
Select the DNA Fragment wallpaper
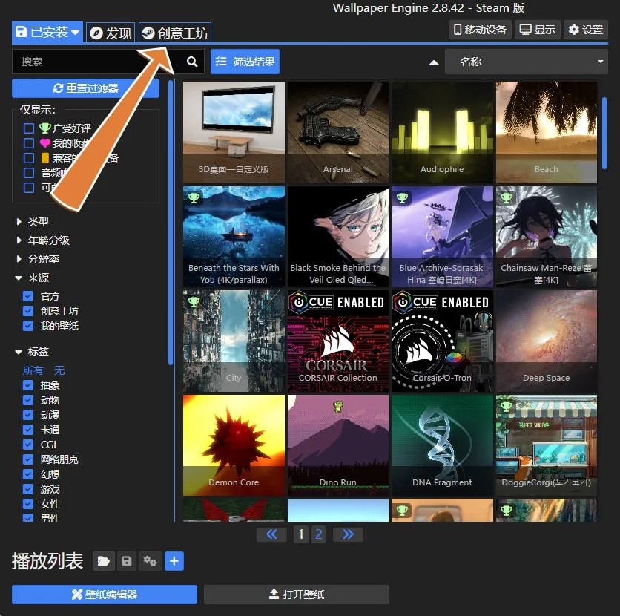[x=442, y=445]
